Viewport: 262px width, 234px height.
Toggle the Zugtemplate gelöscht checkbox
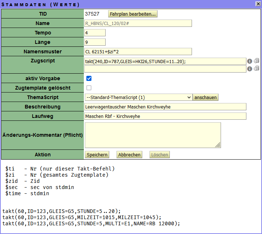pos(89,88)
